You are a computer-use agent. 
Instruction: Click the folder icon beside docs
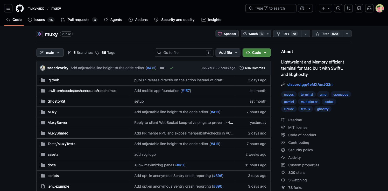click(43, 165)
